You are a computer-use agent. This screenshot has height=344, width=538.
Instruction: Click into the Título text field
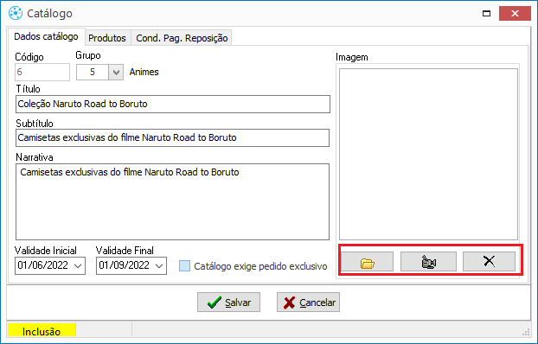point(173,105)
